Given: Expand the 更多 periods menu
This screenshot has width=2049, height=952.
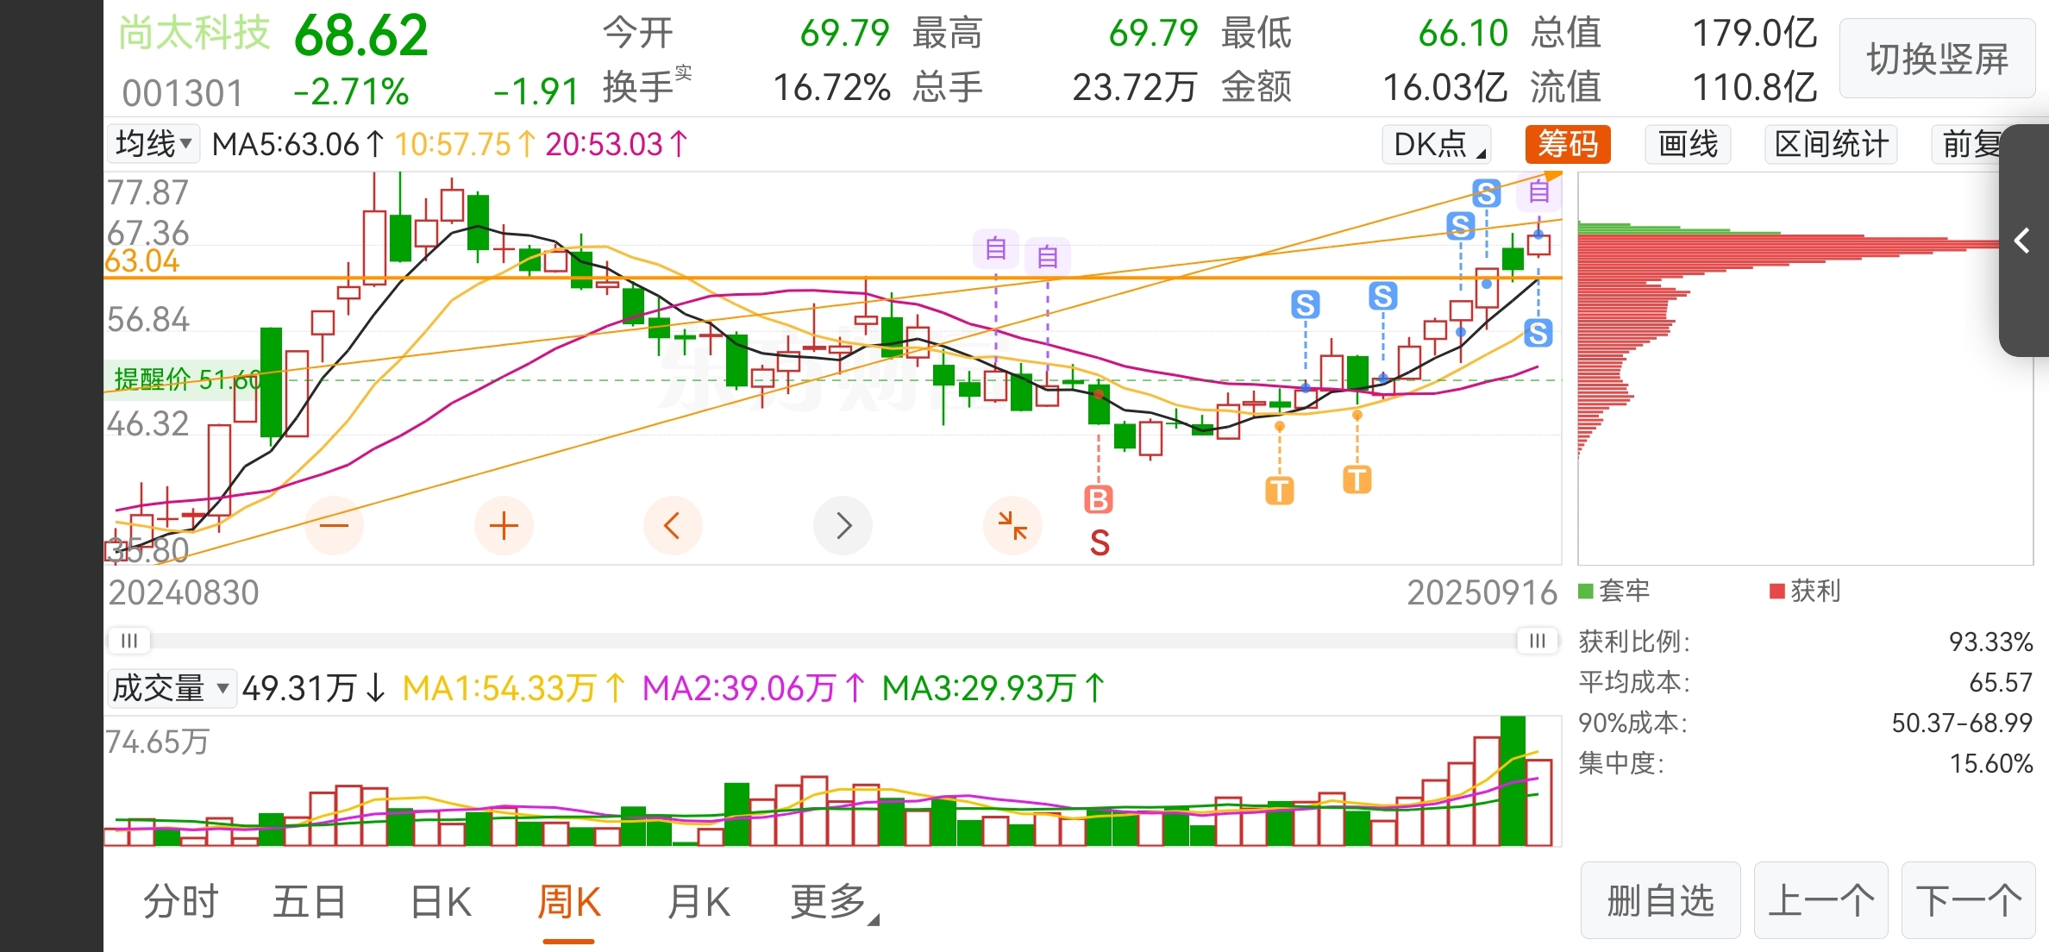Looking at the screenshot, I should point(833,902).
